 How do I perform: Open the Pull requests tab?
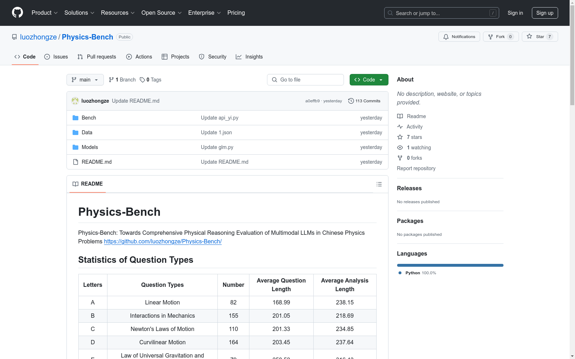[97, 57]
